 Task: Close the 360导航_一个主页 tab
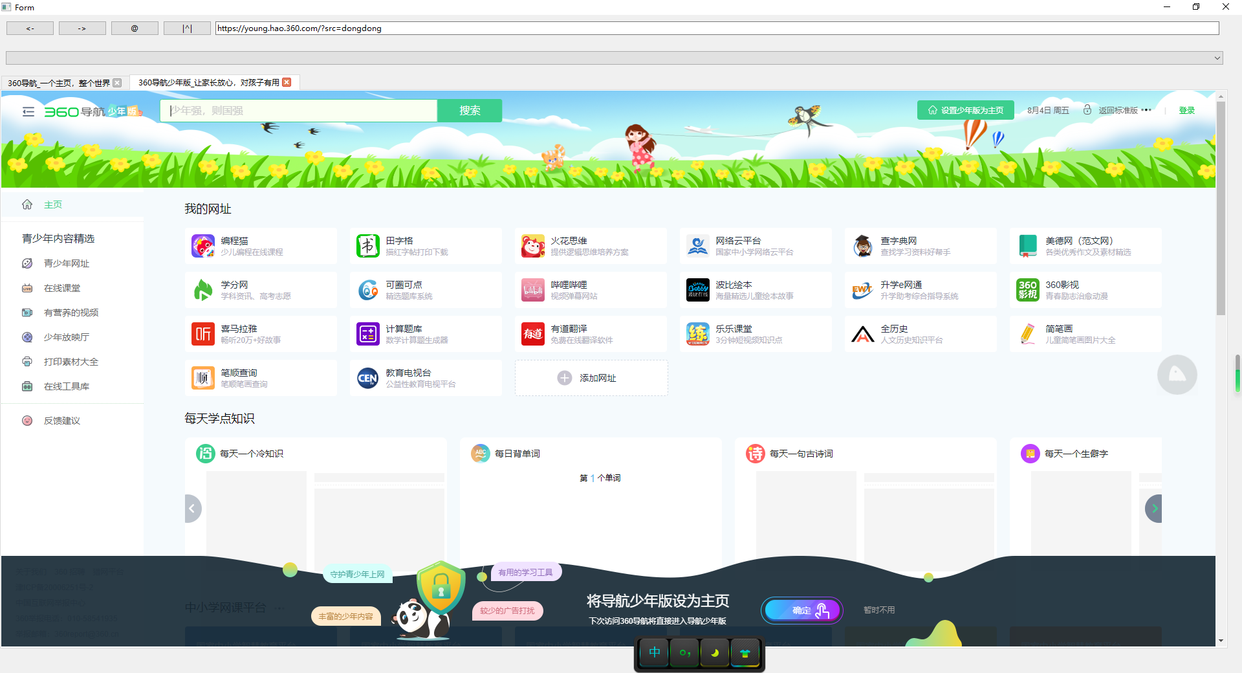[x=117, y=83]
